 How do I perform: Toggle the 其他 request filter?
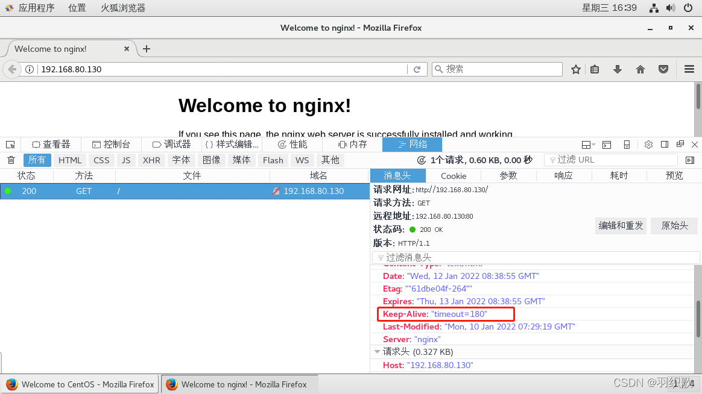point(330,160)
